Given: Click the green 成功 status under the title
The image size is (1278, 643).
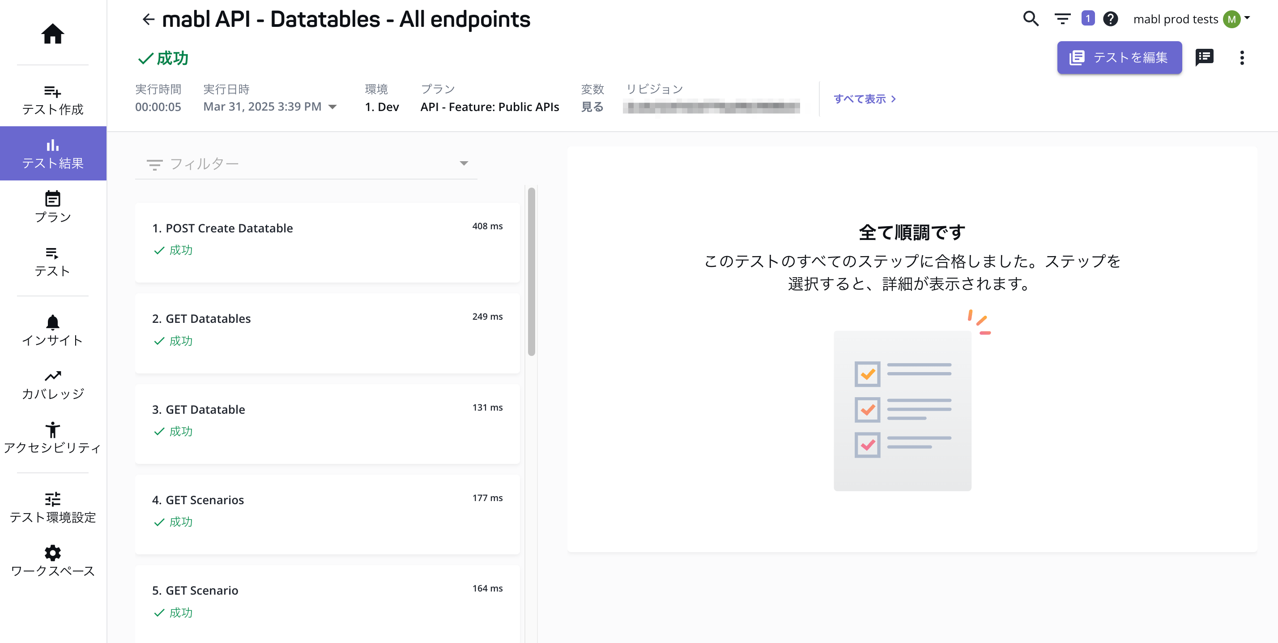Looking at the screenshot, I should [x=163, y=59].
